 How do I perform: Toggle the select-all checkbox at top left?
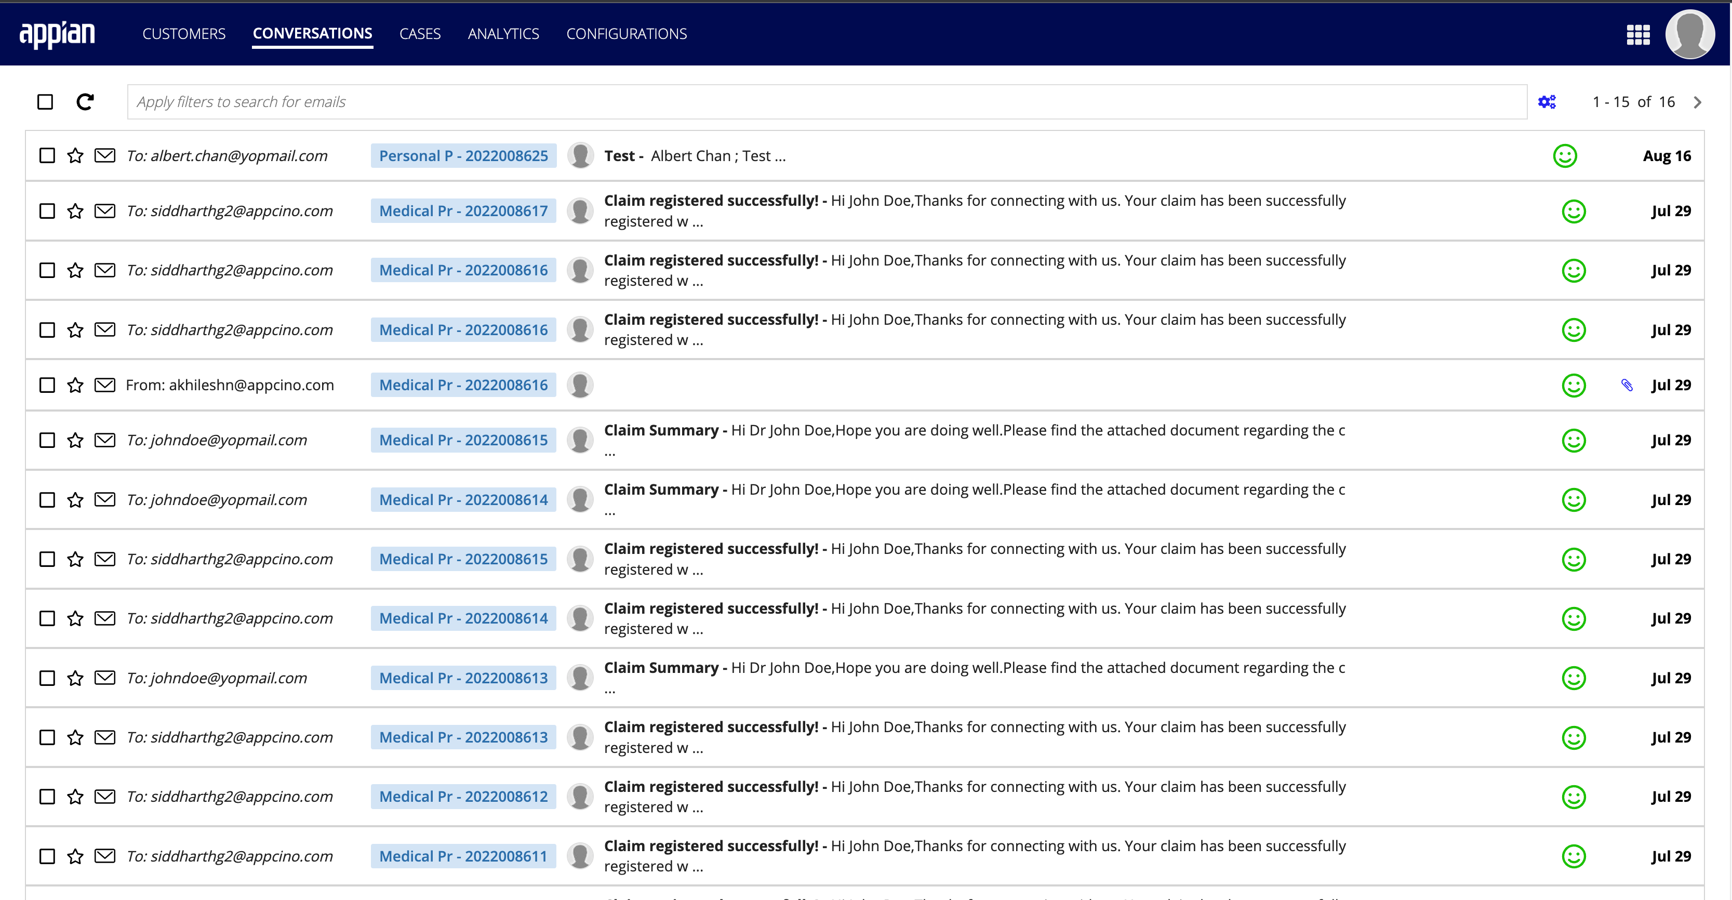click(46, 102)
